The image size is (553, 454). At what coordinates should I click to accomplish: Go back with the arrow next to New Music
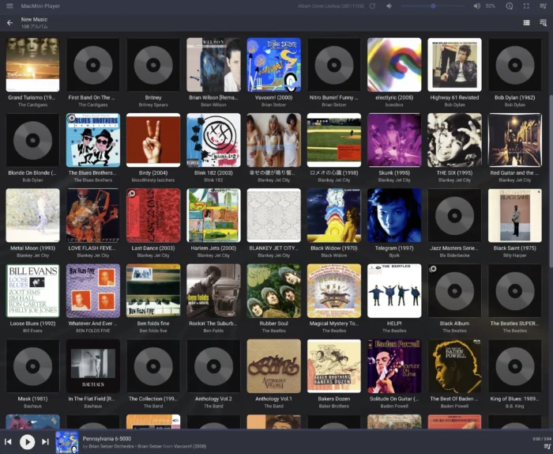coord(9,23)
